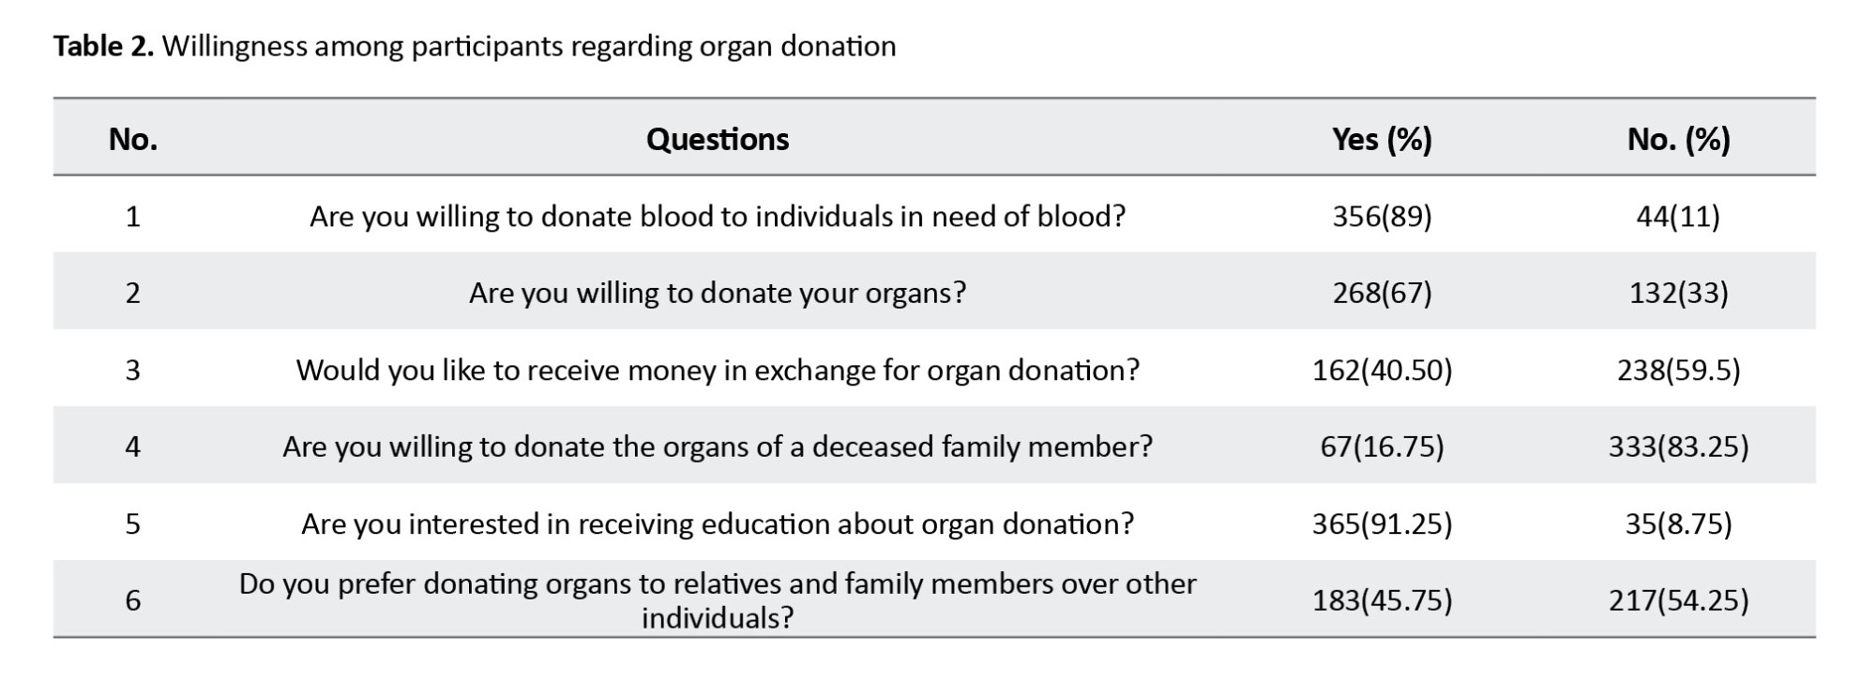Click the value 365(91.25)
1876x698 pixels.
(1382, 523)
